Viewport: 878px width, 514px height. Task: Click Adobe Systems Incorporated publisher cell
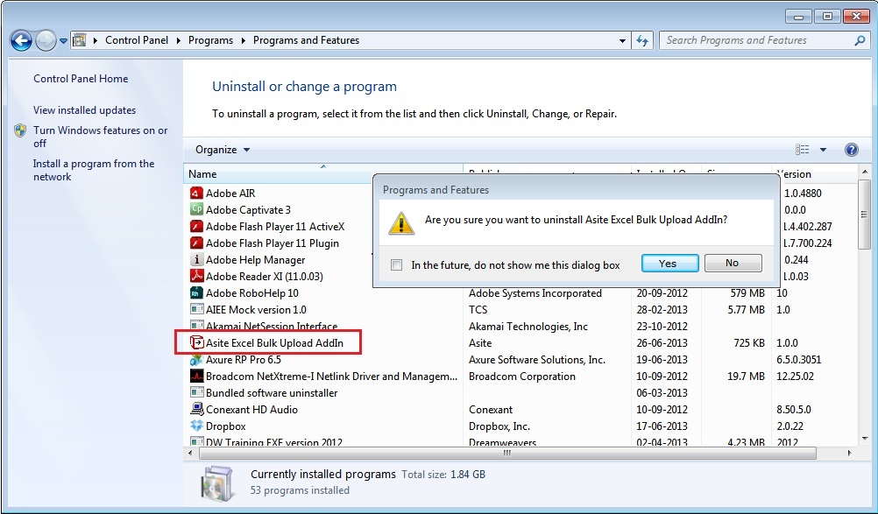coord(535,293)
